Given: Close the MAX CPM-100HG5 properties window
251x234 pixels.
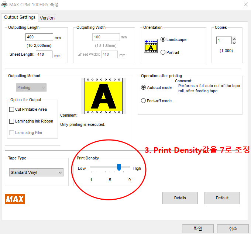Looking at the screenshot, I should 246,4.
